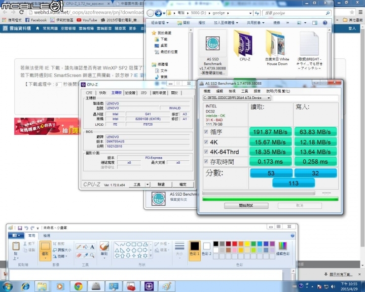
Task: Click the Chrome taskbar icon
Action: 79,286
